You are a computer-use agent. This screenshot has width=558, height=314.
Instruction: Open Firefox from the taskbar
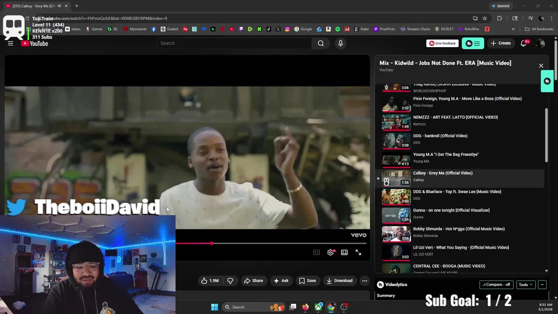[x=305, y=307]
